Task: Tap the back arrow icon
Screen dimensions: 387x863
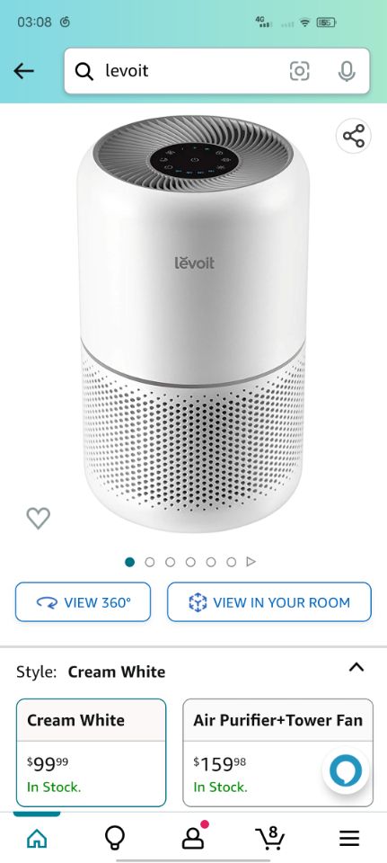Action: [x=23, y=71]
